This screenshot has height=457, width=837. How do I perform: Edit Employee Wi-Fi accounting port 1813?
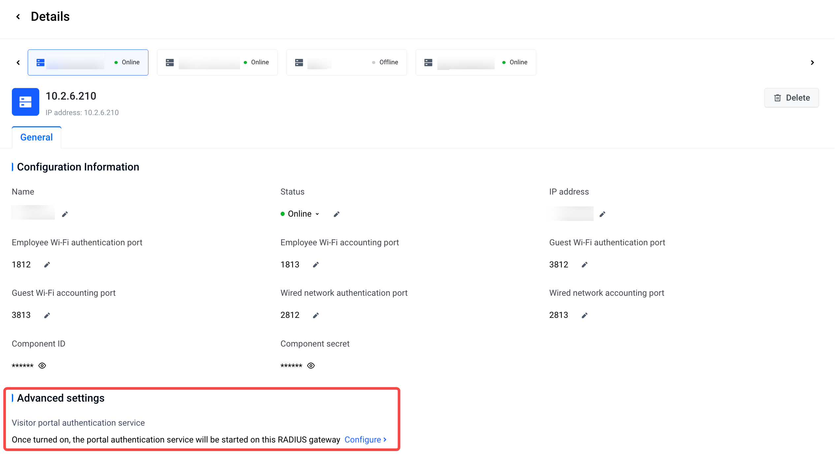point(316,265)
